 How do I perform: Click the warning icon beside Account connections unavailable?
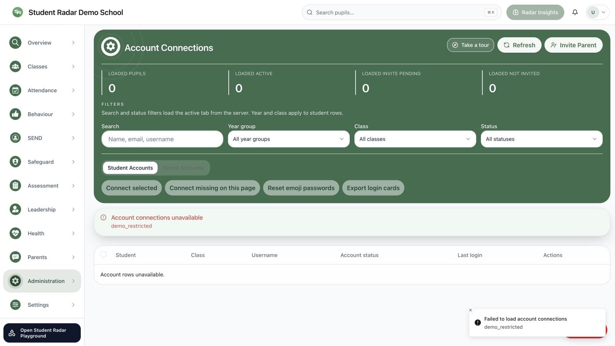coord(103,218)
